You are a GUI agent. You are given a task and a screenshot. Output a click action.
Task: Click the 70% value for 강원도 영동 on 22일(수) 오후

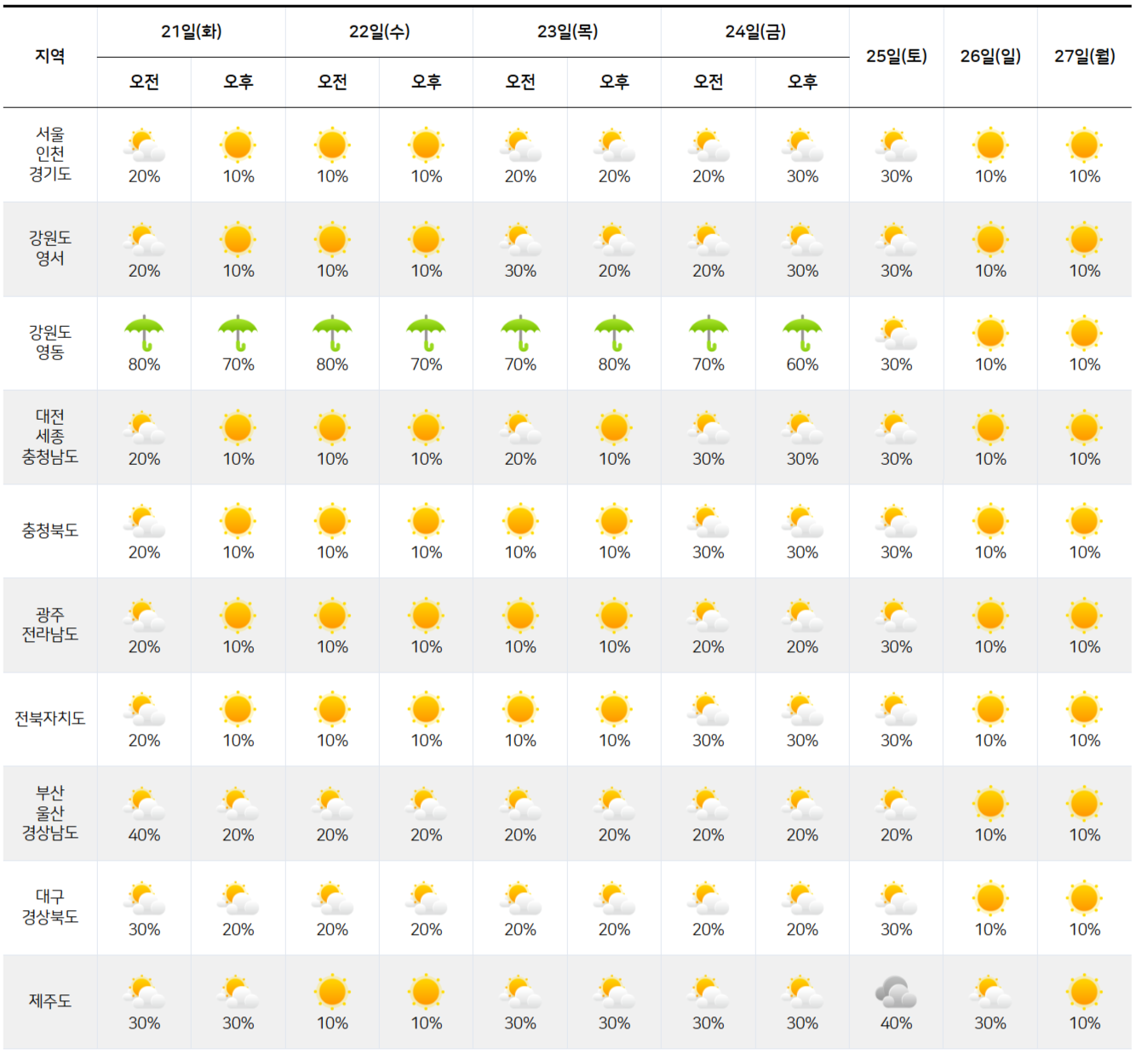426,364
